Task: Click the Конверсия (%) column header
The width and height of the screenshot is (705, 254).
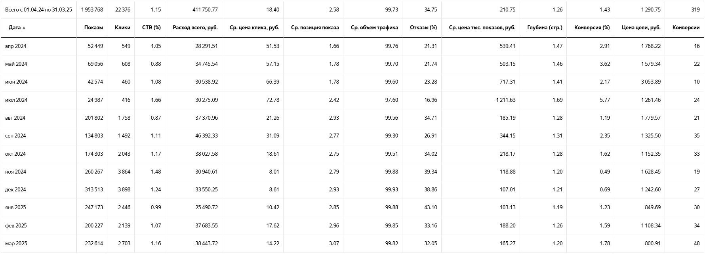Action: click(x=592, y=28)
